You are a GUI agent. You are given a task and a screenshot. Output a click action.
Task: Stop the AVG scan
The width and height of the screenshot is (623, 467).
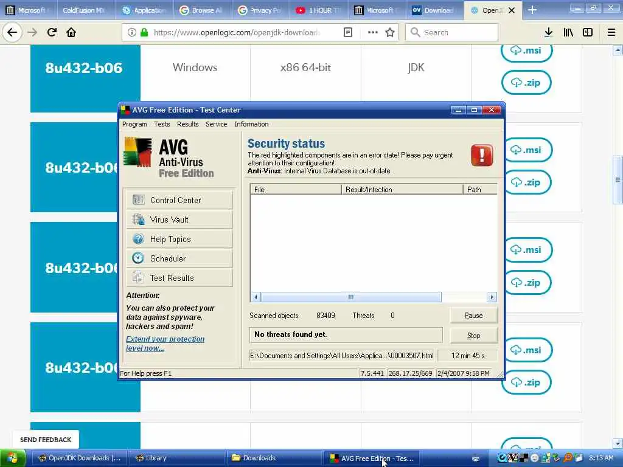(x=473, y=336)
